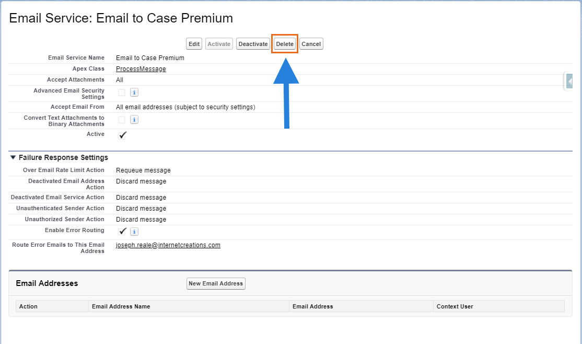Image resolution: width=582 pixels, height=344 pixels.
Task: Open joseph.reale@internetcreations.com email link
Action: point(168,245)
